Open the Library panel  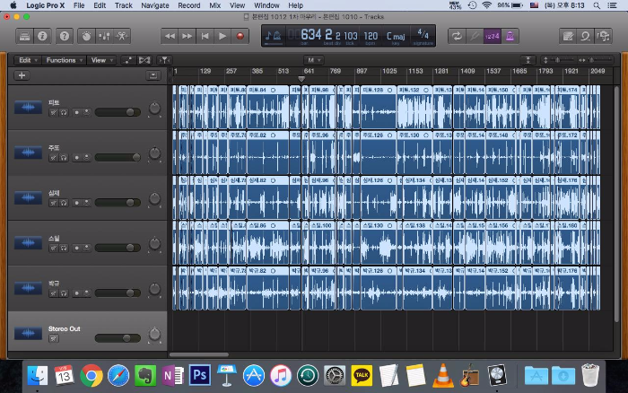tap(24, 37)
